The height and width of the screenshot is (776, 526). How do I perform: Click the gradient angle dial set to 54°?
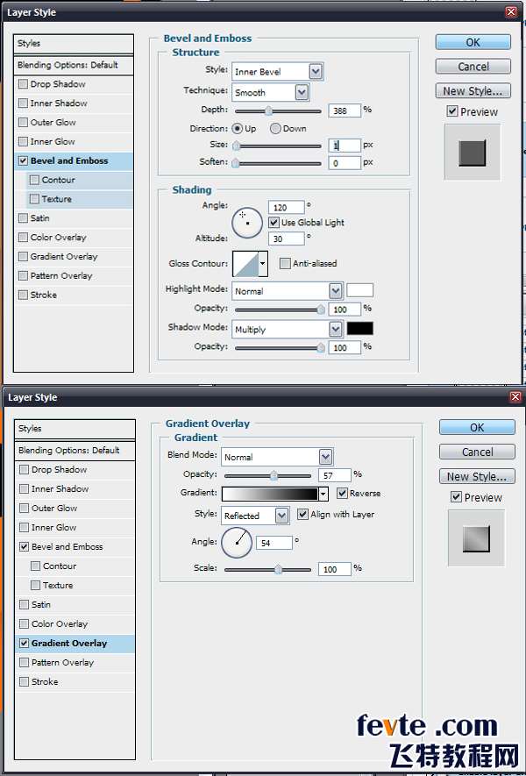tap(237, 544)
